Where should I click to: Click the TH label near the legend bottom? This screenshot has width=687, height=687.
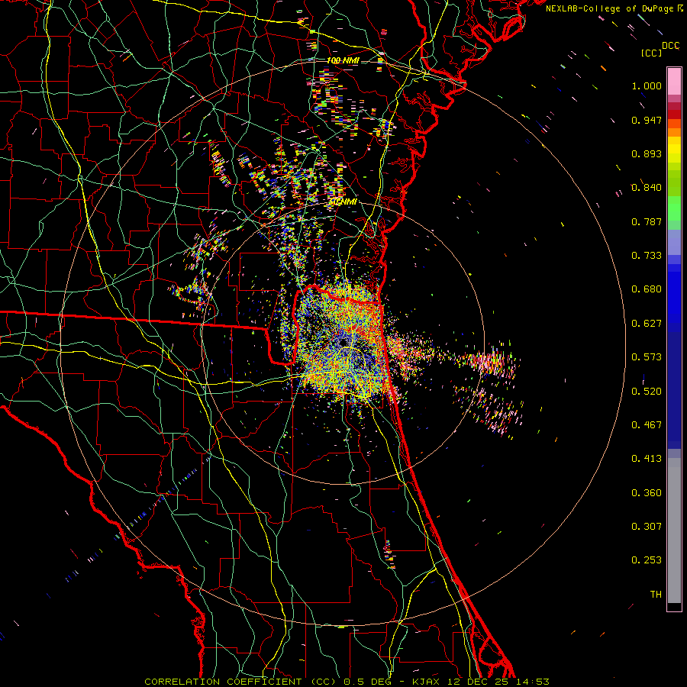[x=656, y=595]
